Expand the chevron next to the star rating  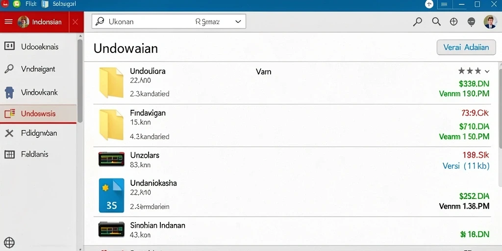pos(487,72)
